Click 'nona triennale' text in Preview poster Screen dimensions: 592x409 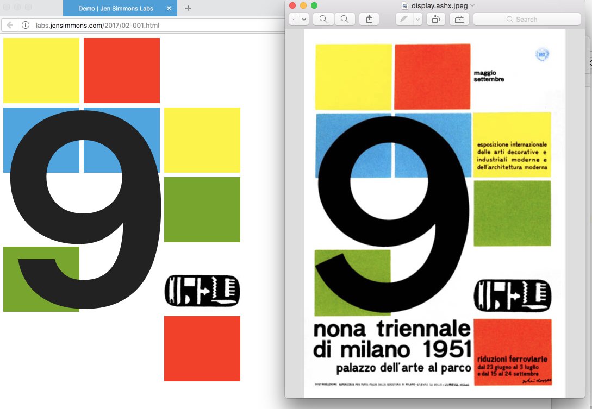pyautogui.click(x=392, y=329)
